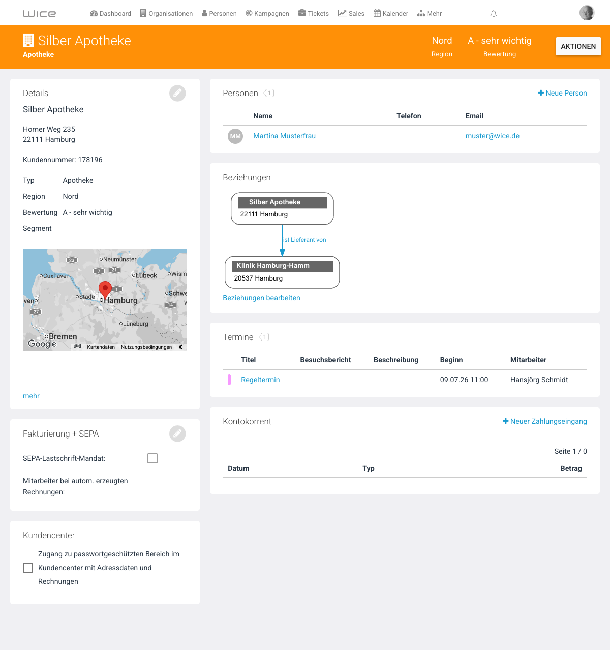Edit Details with the pencil icon
Image resolution: width=610 pixels, height=650 pixels.
click(x=177, y=93)
